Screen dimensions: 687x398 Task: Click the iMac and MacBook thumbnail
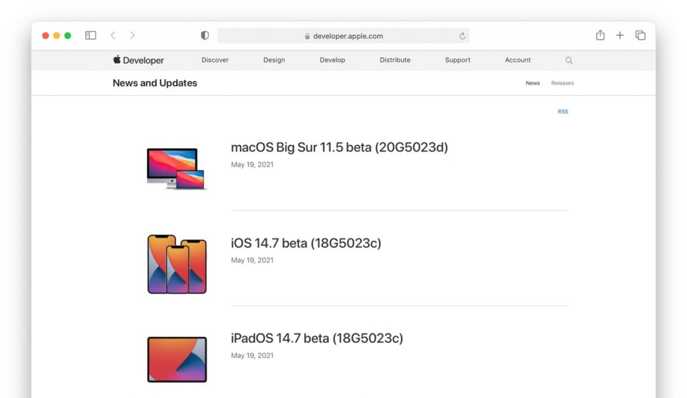176,169
